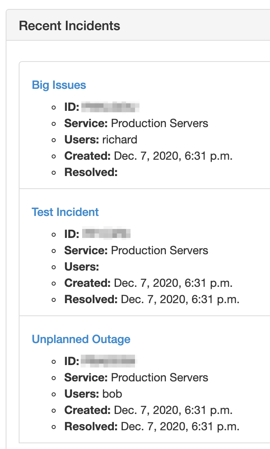Image resolution: width=270 pixels, height=449 pixels.
Task: Open the Big Issues incident link
Action: [x=59, y=85]
